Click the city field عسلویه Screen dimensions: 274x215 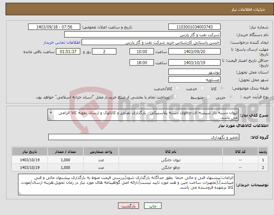(x=194, y=79)
